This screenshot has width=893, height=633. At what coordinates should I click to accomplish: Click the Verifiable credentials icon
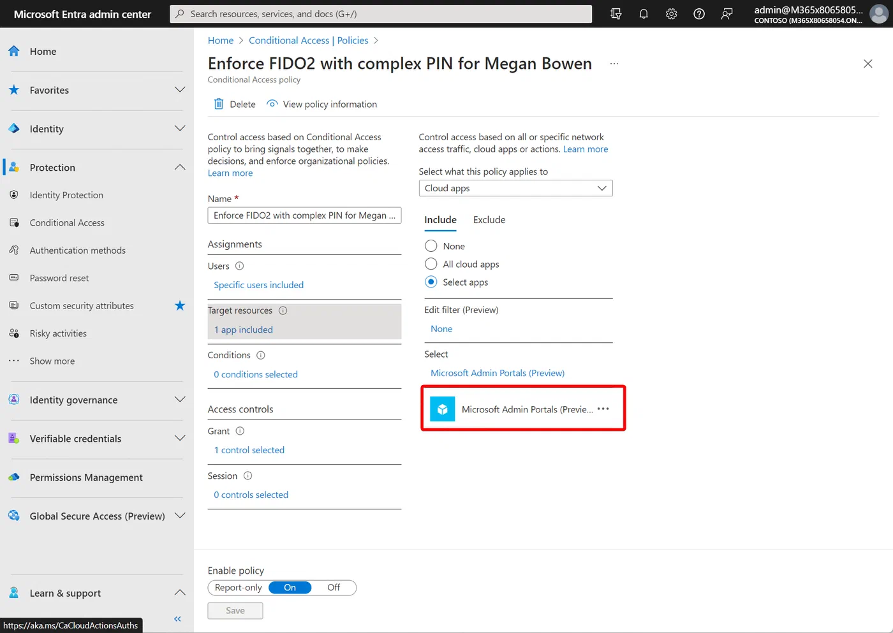tap(14, 439)
